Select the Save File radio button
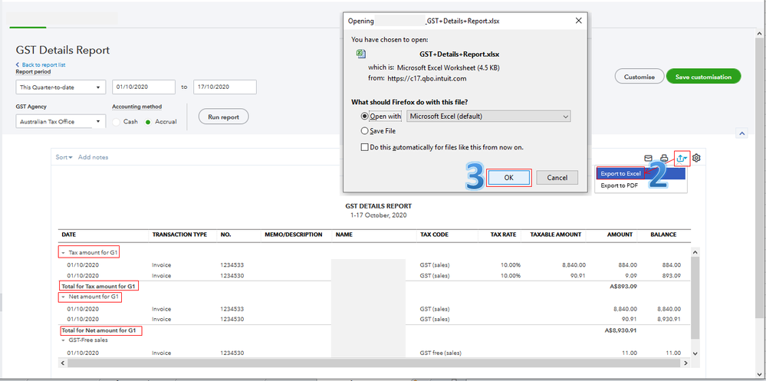 364,131
